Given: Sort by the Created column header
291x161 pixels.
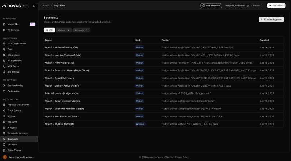Looking at the screenshot, I should [x=264, y=40].
